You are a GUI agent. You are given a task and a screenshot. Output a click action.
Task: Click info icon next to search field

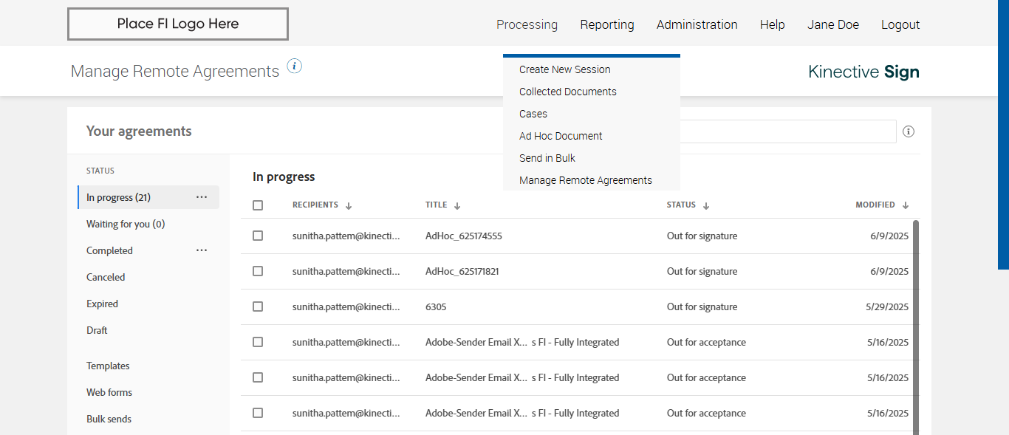[x=909, y=131]
